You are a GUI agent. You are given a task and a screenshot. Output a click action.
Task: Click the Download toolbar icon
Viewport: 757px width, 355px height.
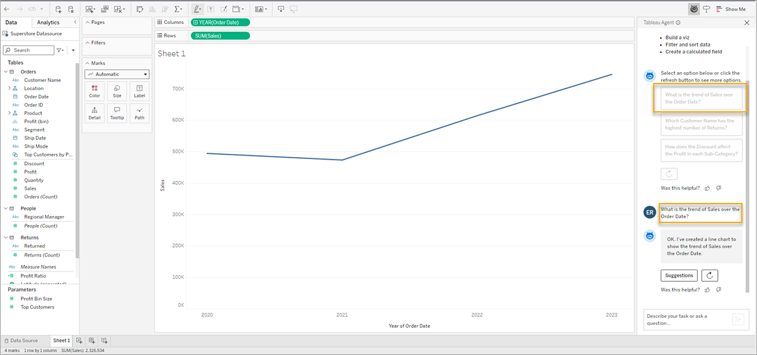tap(281, 9)
